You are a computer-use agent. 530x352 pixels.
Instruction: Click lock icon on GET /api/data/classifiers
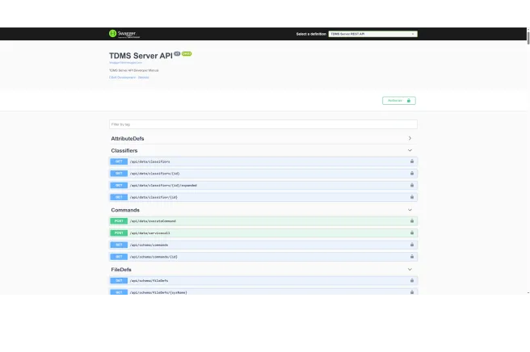(412, 161)
